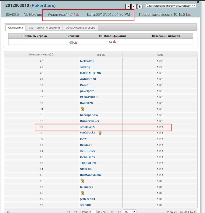
Task: Click the page number input field
Action: pyautogui.click(x=93, y=212)
